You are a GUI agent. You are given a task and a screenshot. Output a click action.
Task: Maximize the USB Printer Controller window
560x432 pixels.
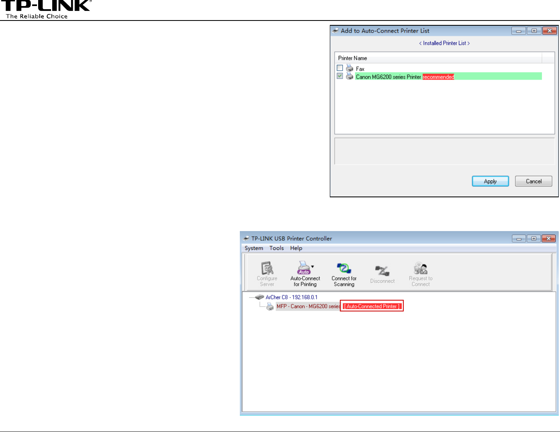[533, 239]
